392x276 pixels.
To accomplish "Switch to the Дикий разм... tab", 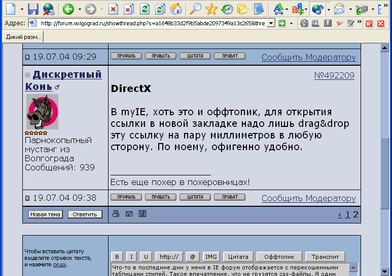I will [23, 37].
